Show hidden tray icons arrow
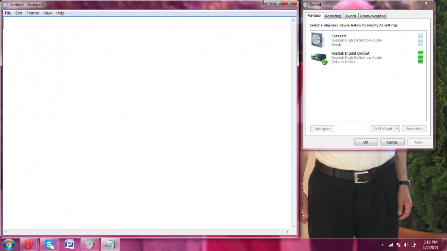Screen dimensions: 447x251 382,245
